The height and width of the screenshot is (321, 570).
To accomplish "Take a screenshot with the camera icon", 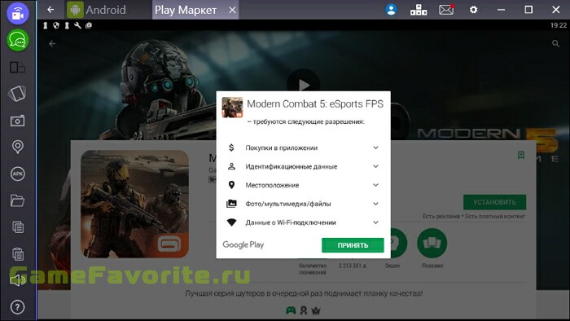I will pos(17,121).
